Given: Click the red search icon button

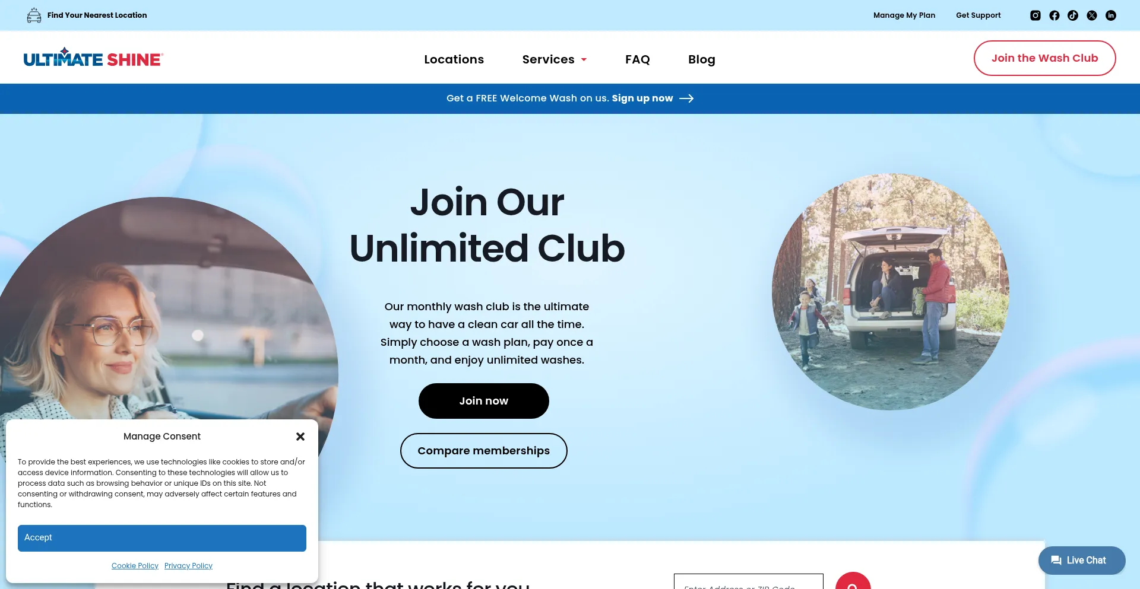Looking at the screenshot, I should pos(853,581).
